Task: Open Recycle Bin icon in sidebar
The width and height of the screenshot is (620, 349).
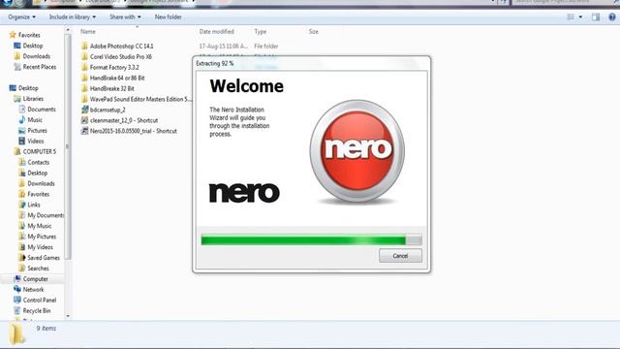Action: (17, 310)
